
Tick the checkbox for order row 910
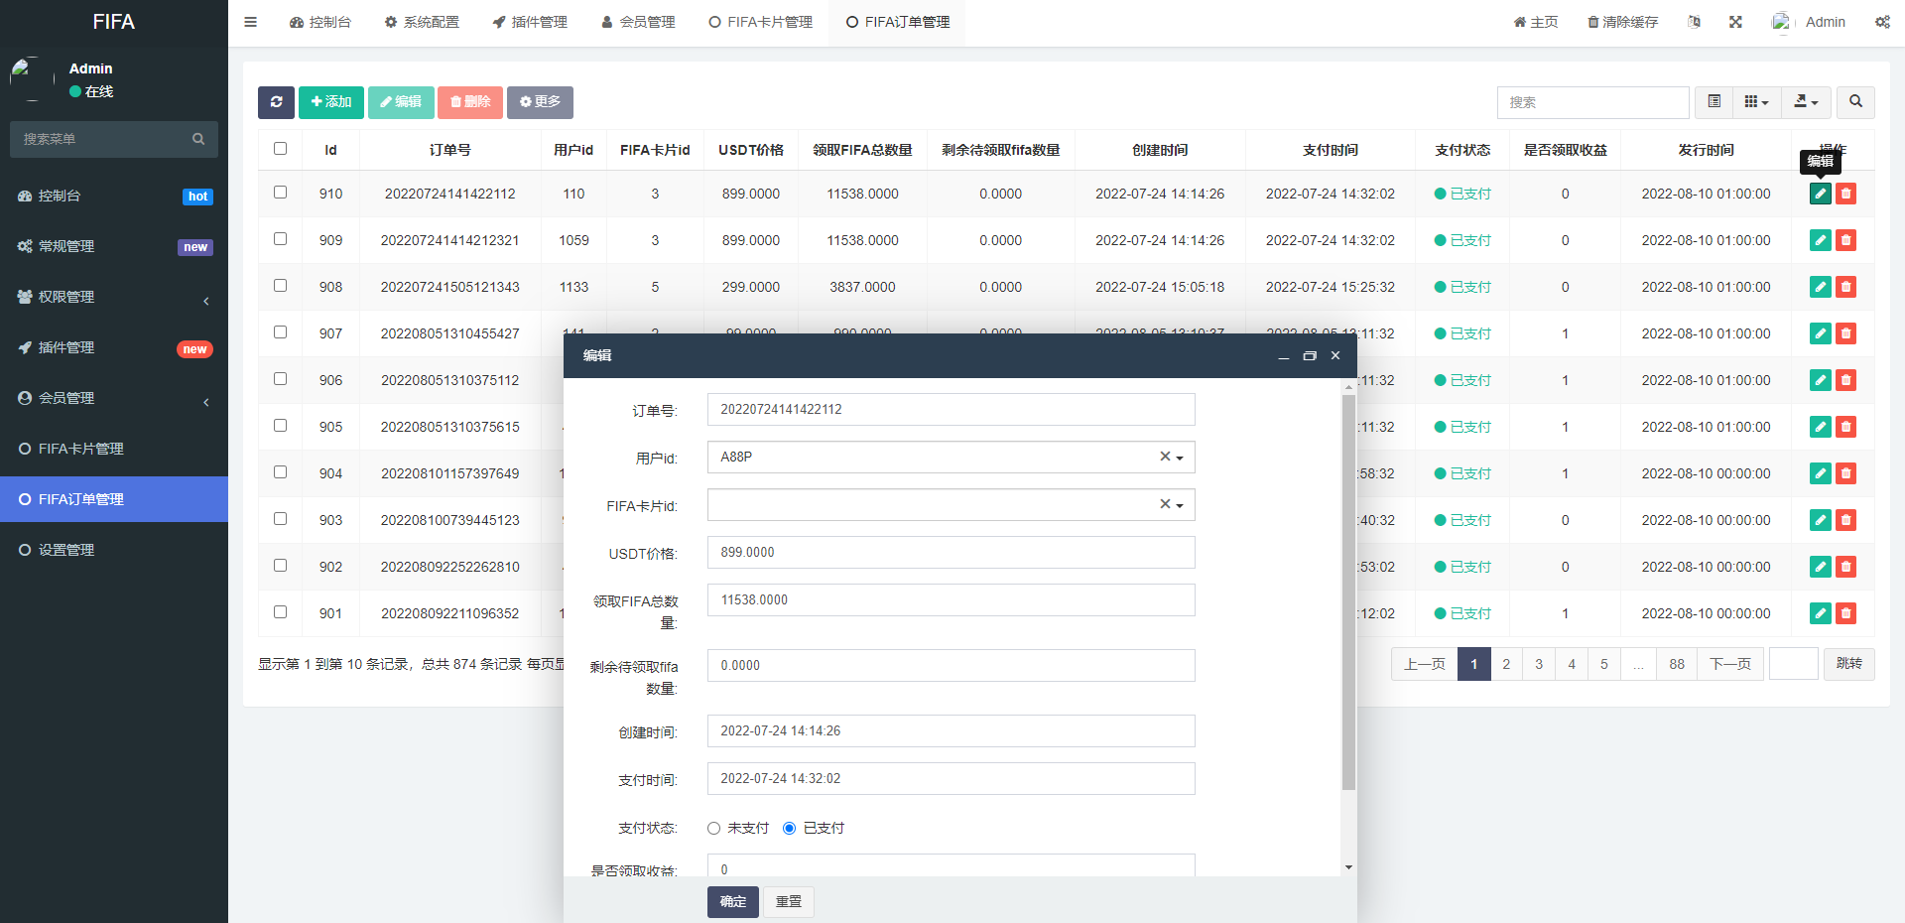pos(281,193)
